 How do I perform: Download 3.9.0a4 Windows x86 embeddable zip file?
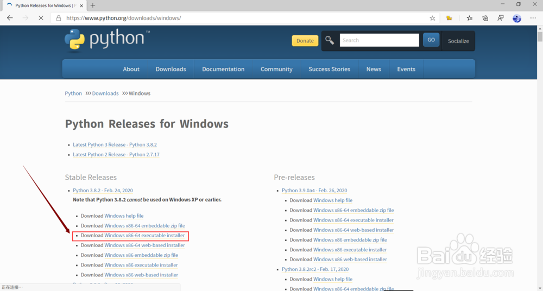(350, 240)
